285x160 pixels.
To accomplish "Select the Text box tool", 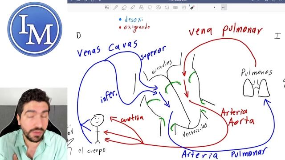I will 184,8.
